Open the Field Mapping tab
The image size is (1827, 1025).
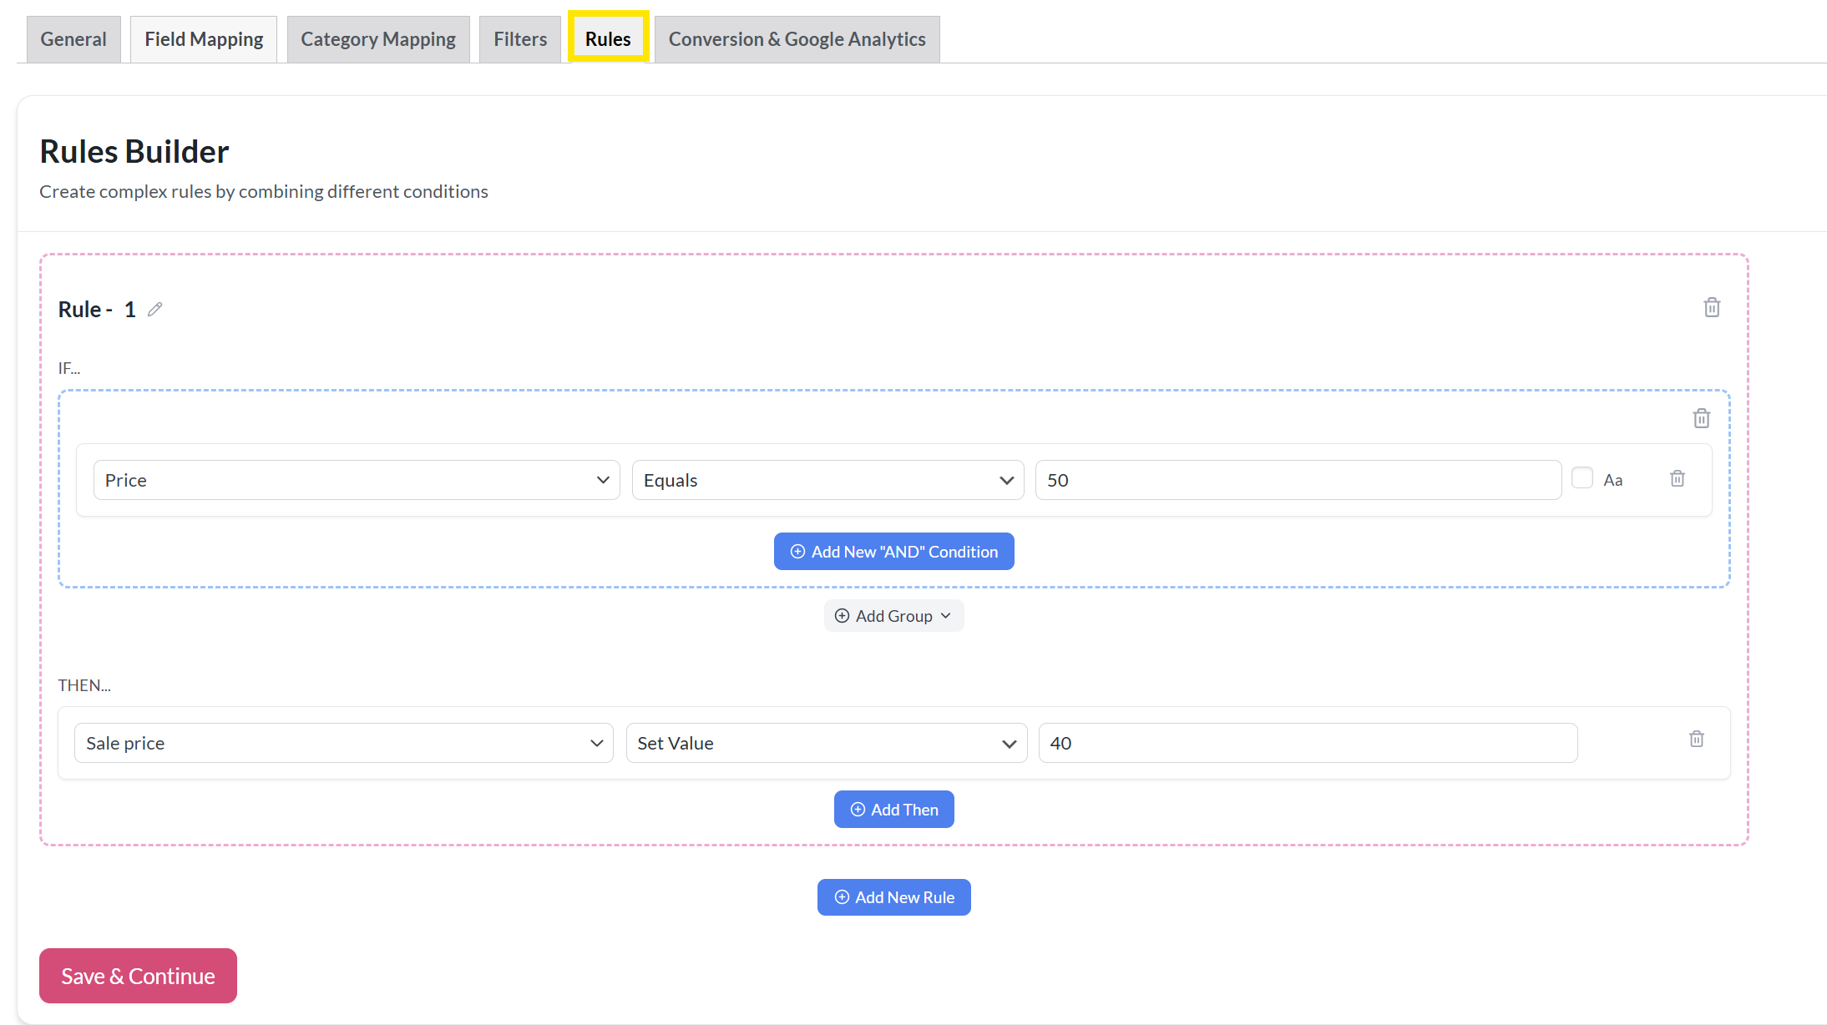[x=204, y=39]
